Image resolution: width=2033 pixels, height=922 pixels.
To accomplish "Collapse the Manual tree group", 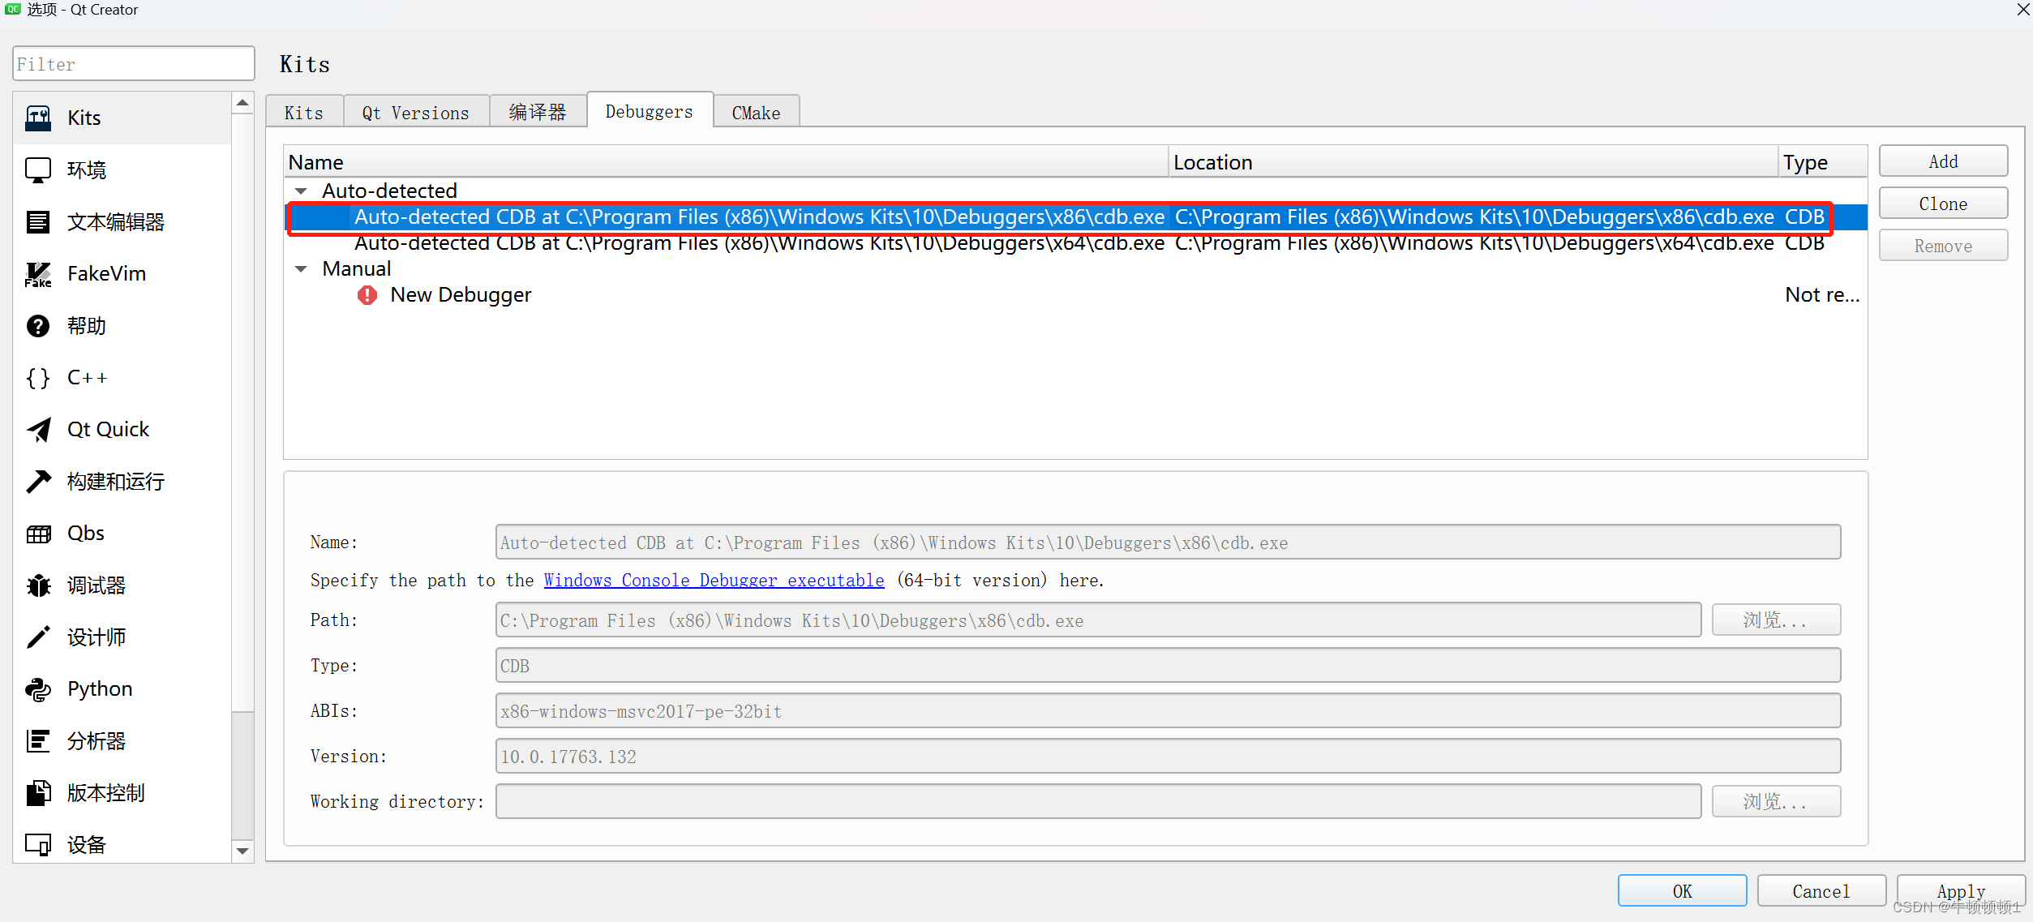I will point(301,269).
